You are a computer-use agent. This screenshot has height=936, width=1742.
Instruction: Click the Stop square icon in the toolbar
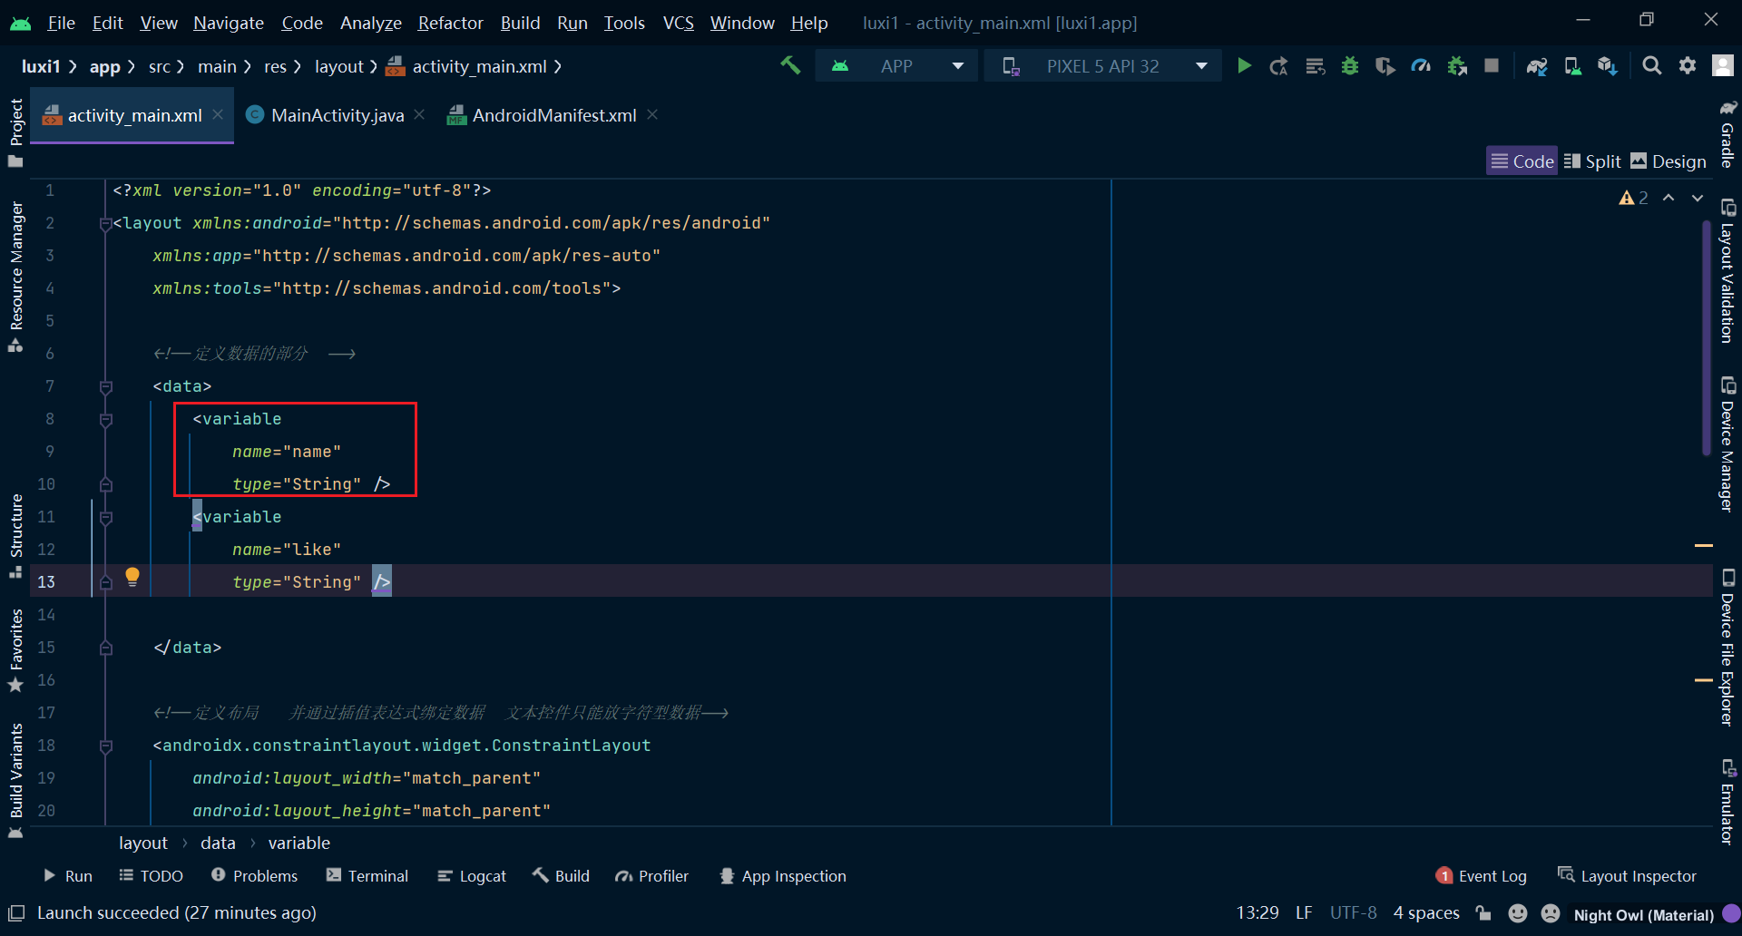(1492, 65)
